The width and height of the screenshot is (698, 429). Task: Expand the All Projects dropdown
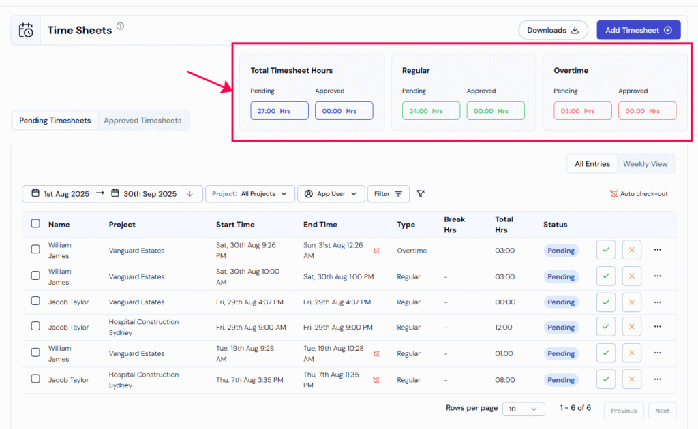(250, 194)
